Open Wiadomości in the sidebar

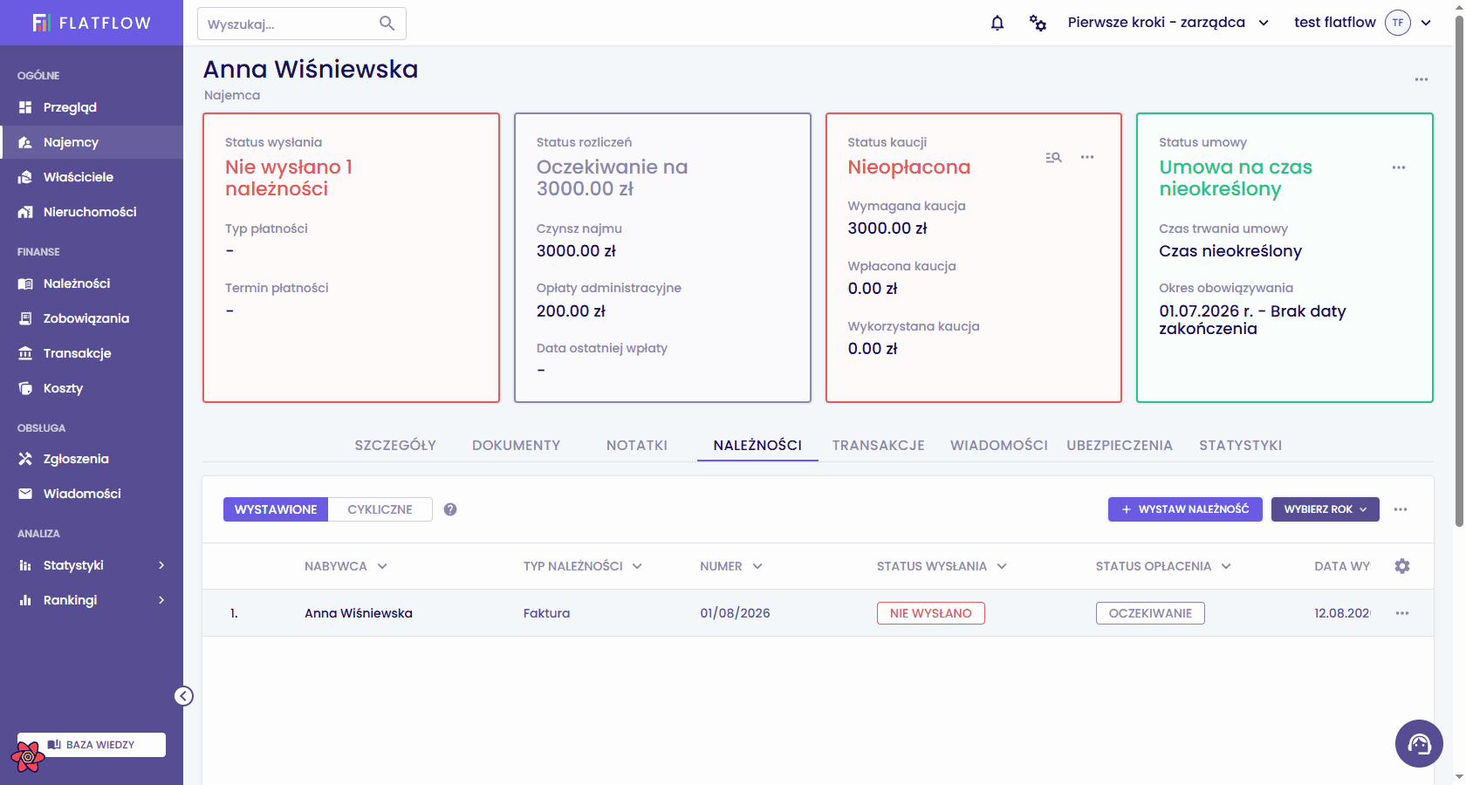pyautogui.click(x=92, y=494)
